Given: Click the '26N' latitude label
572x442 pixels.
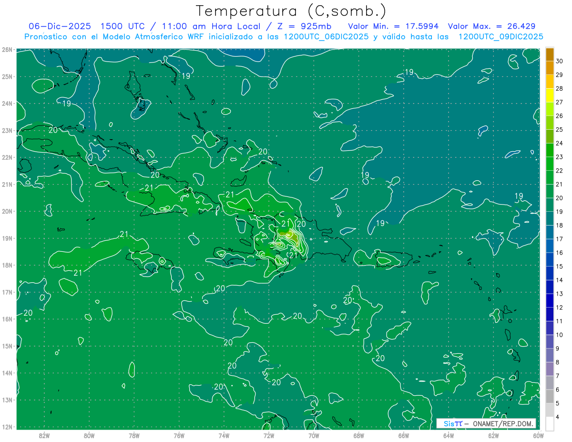Looking at the screenshot, I should [7, 50].
